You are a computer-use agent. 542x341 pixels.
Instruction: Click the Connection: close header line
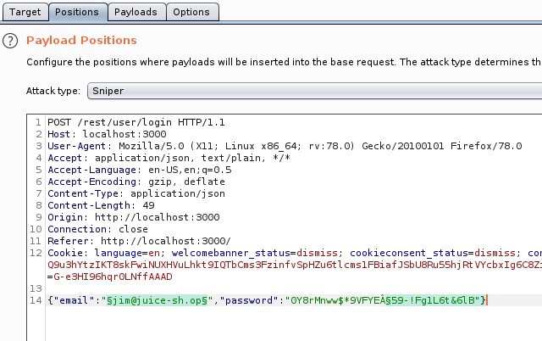98,229
